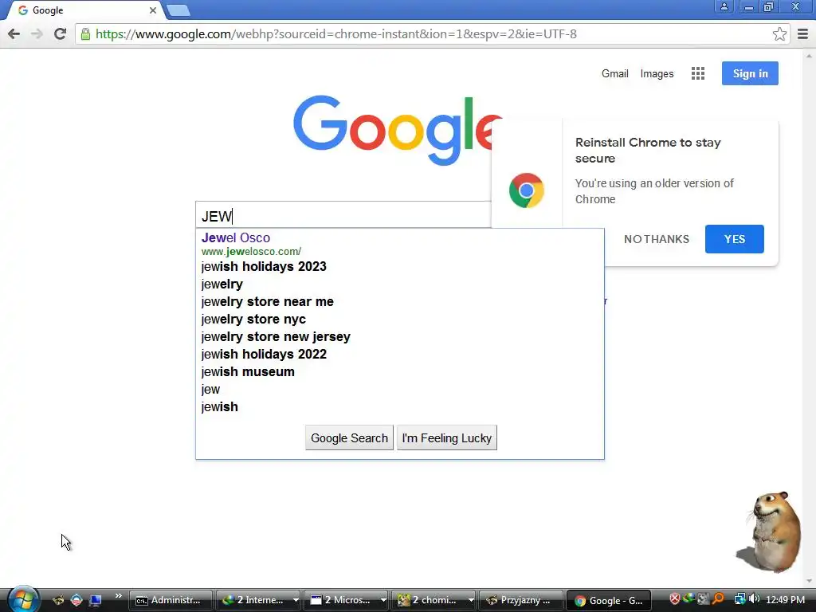Open the 2 chomik windows taskbar group
The width and height of the screenshot is (816, 612).
tap(433, 600)
